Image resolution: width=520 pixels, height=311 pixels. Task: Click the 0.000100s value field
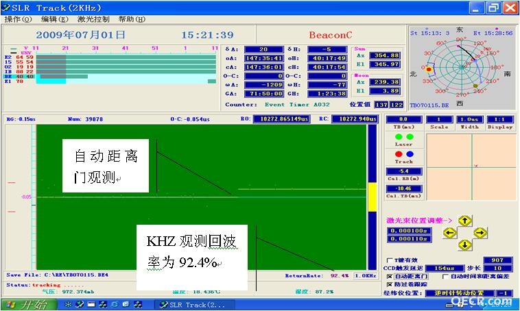410,231
